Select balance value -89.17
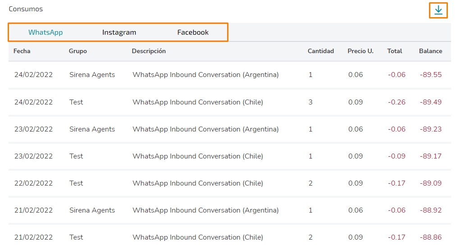The image size is (456, 245). pyautogui.click(x=431, y=156)
